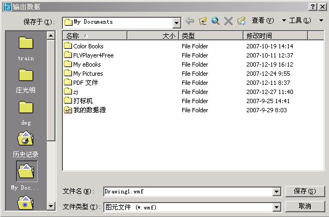Image resolution: width=329 pixels, height=217 pixels.
Task: Select the FLVPlayer4Free folder icon
Action: pos(68,55)
